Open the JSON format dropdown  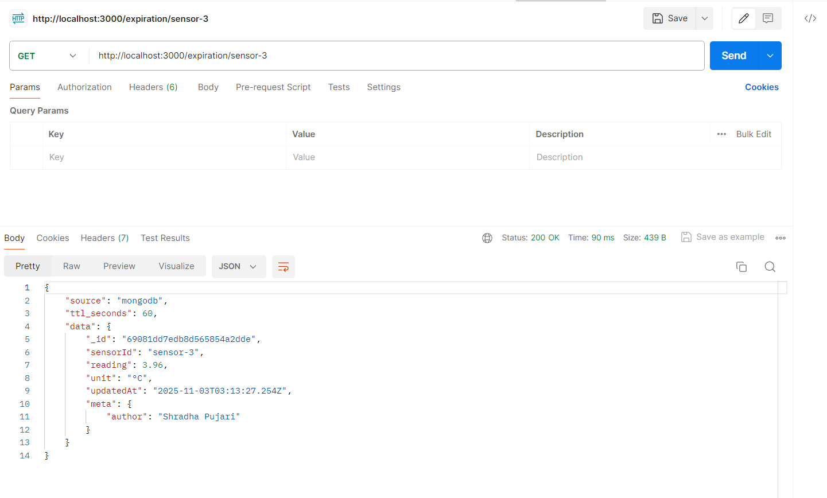tap(238, 267)
